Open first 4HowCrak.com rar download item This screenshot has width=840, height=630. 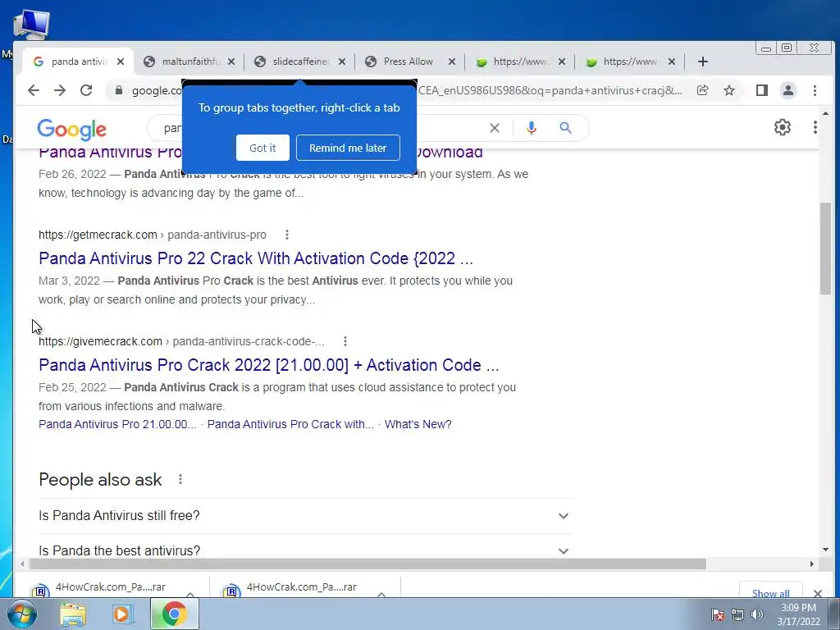[x=110, y=588]
